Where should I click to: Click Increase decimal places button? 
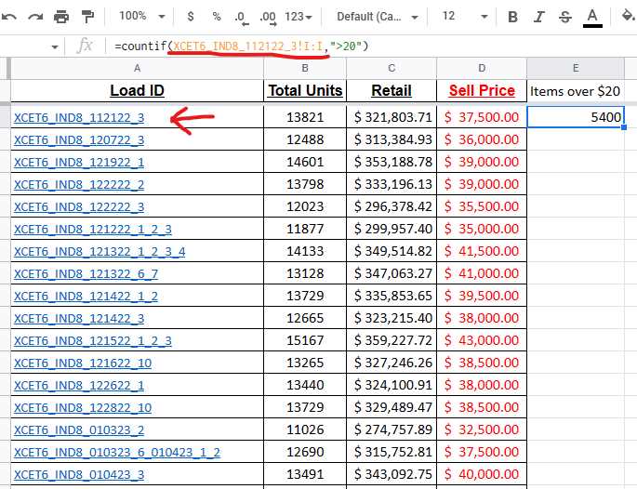click(x=268, y=18)
